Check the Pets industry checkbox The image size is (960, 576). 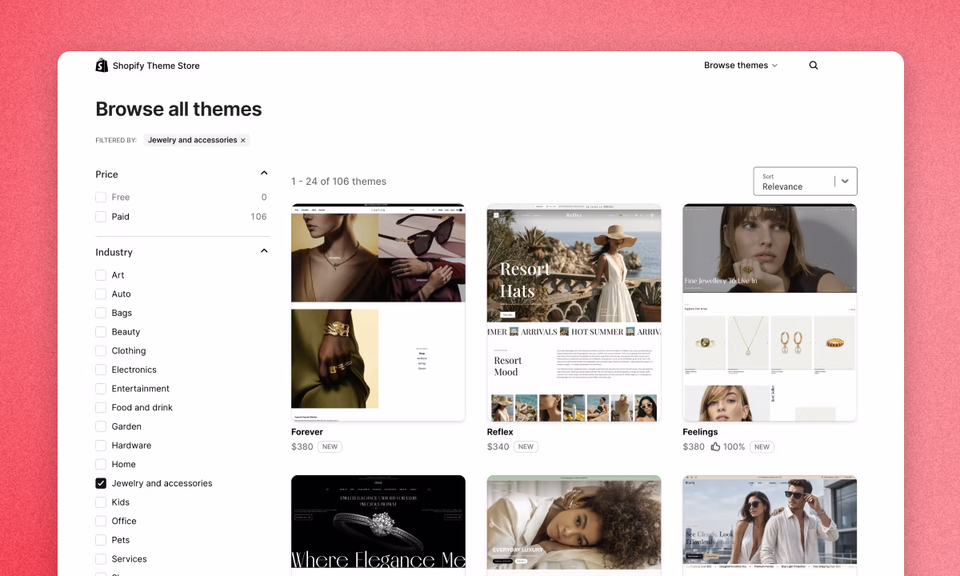click(x=101, y=540)
